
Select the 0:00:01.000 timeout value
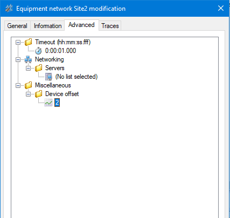pos(60,51)
